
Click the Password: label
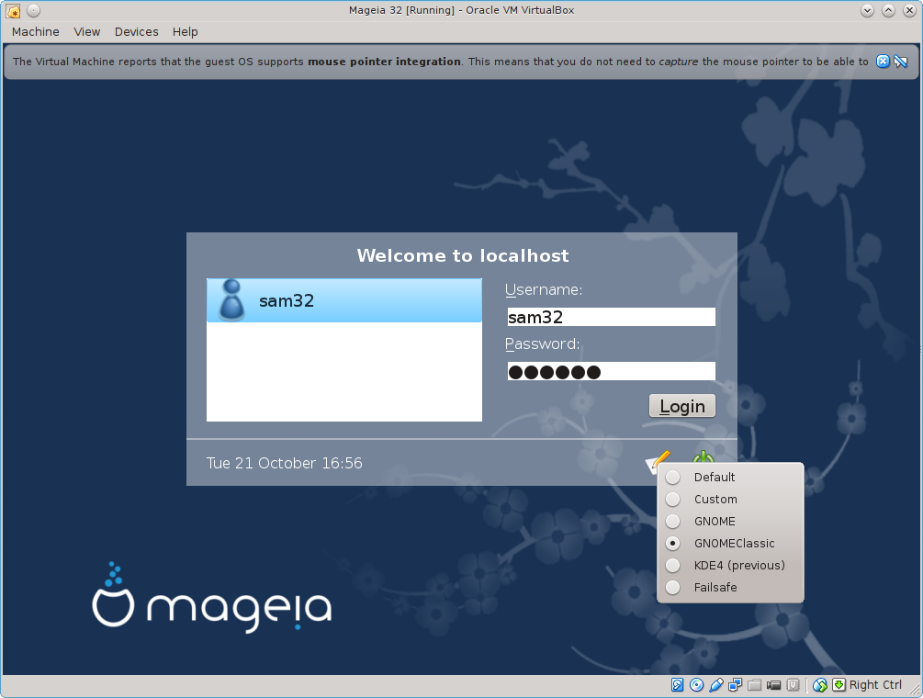click(x=542, y=343)
